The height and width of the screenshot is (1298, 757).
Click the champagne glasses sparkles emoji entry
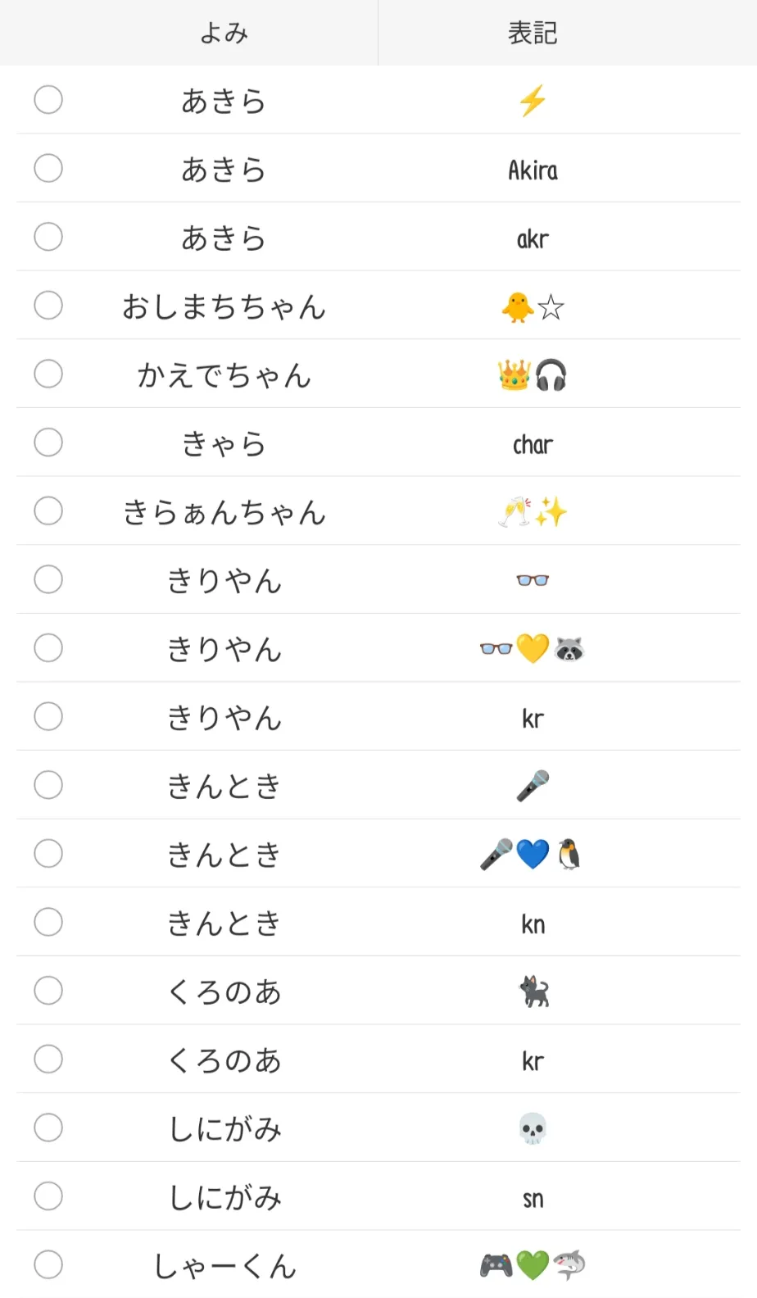tap(533, 512)
